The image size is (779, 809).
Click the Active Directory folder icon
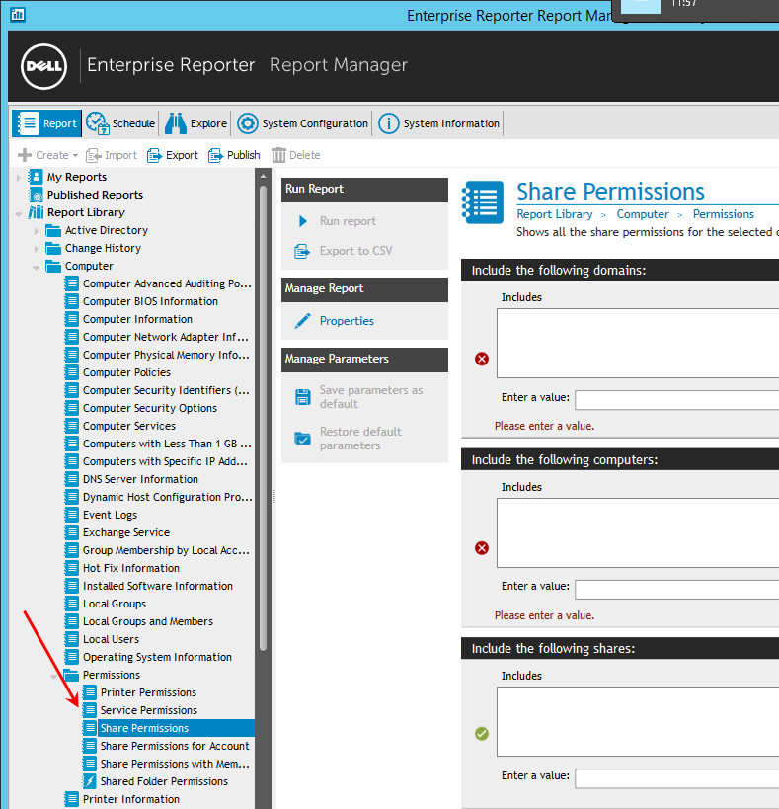53,230
